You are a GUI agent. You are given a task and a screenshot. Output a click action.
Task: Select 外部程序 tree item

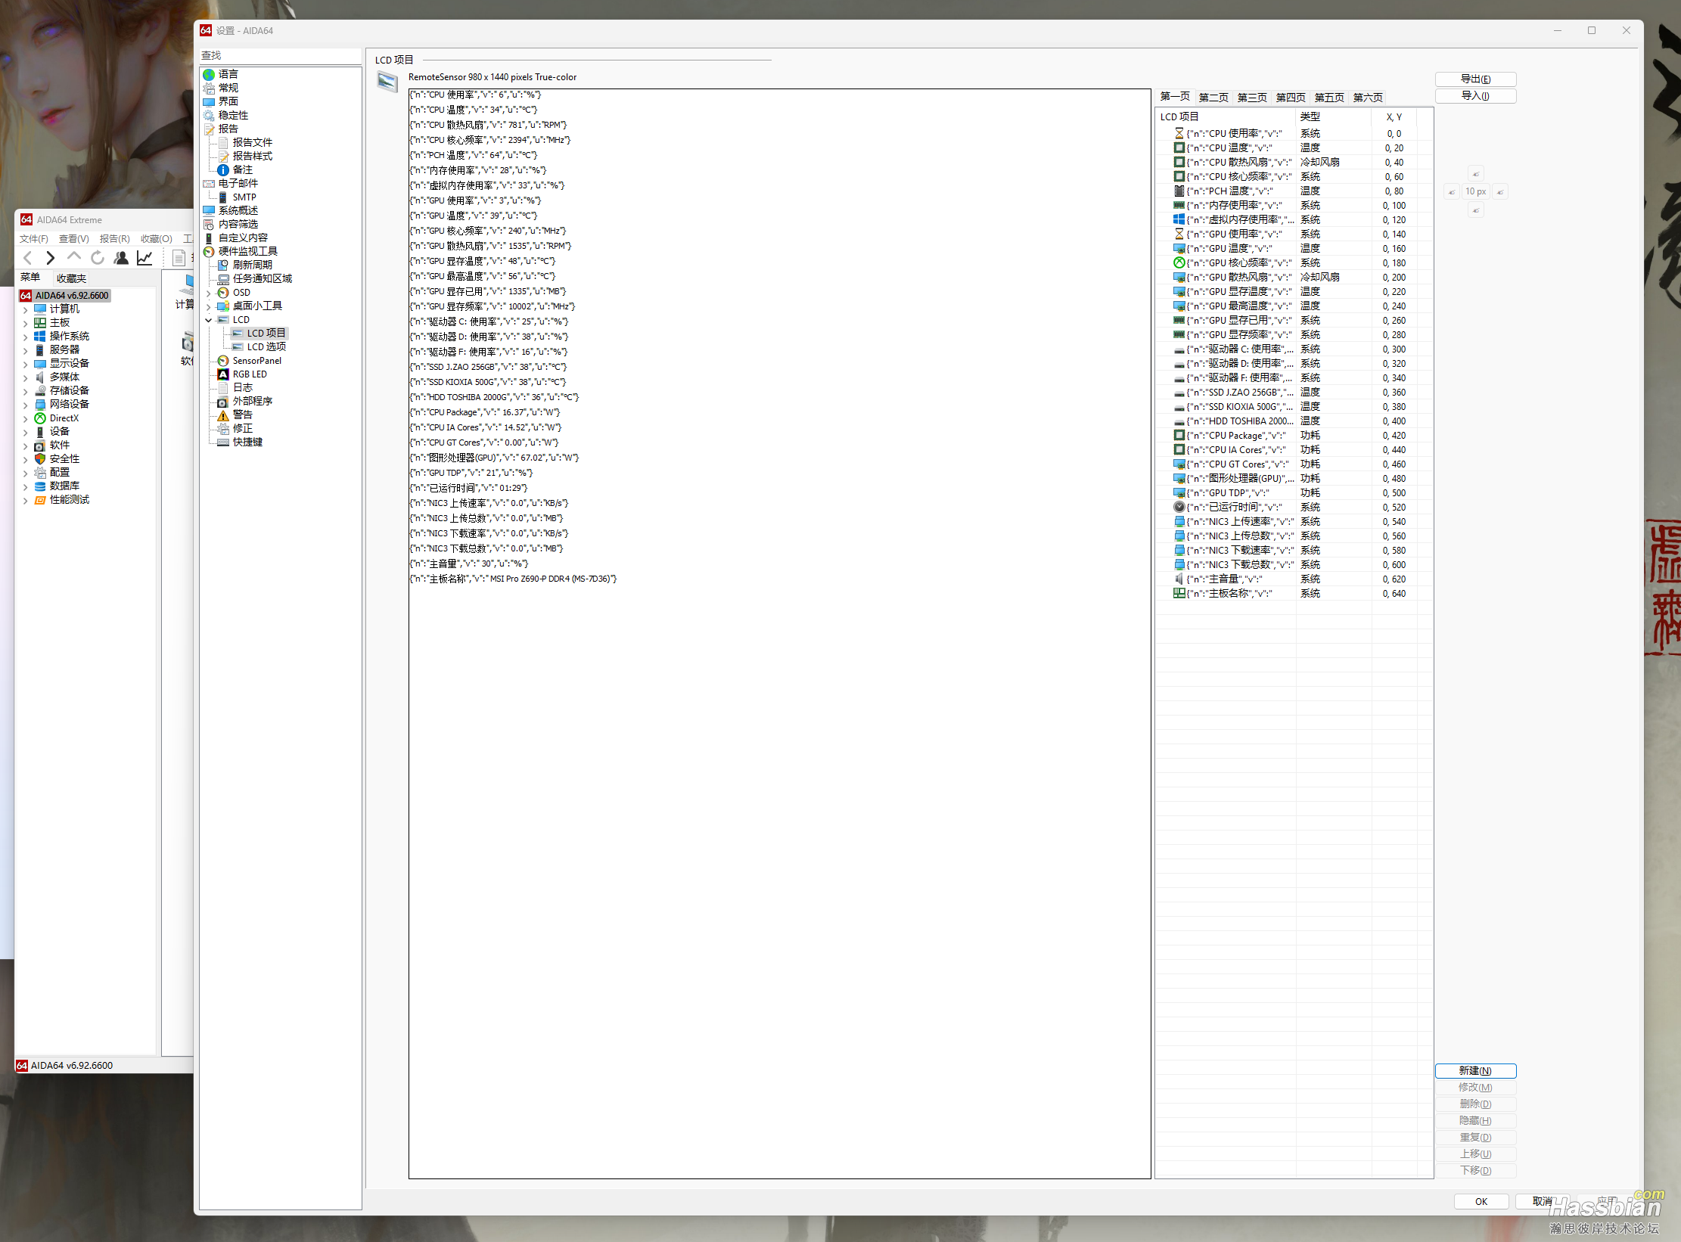252,402
